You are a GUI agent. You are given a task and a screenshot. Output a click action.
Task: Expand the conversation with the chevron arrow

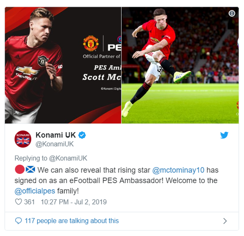pos(225,221)
